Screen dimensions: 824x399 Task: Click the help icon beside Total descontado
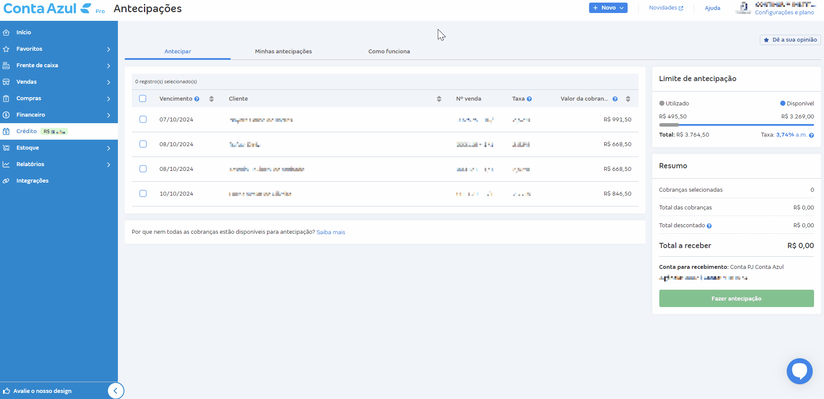[x=709, y=226]
